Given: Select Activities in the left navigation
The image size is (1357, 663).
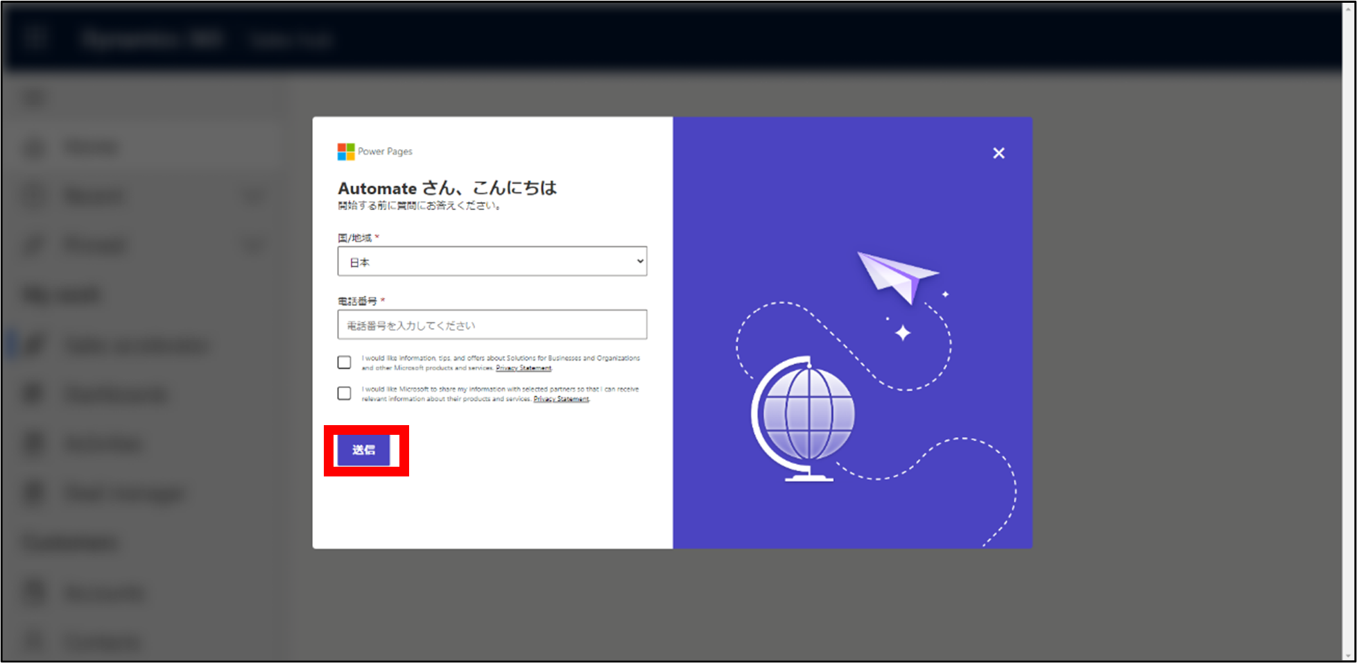Looking at the screenshot, I should tap(103, 443).
